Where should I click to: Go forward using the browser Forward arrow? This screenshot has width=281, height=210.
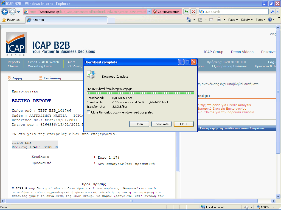pos(12,12)
